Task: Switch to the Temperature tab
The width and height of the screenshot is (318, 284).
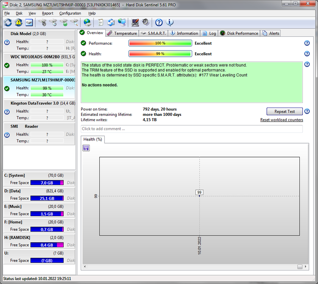Action: point(122,33)
